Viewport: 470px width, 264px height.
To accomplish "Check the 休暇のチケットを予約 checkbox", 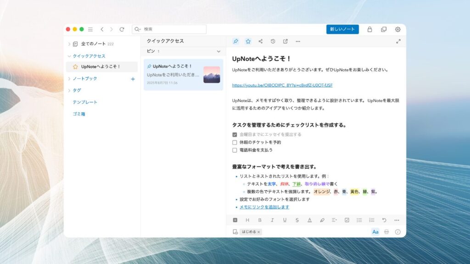I will pos(235,143).
